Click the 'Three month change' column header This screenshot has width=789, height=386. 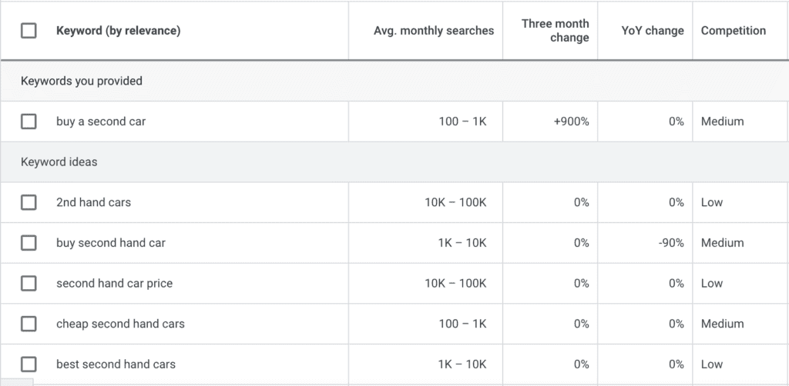(555, 31)
